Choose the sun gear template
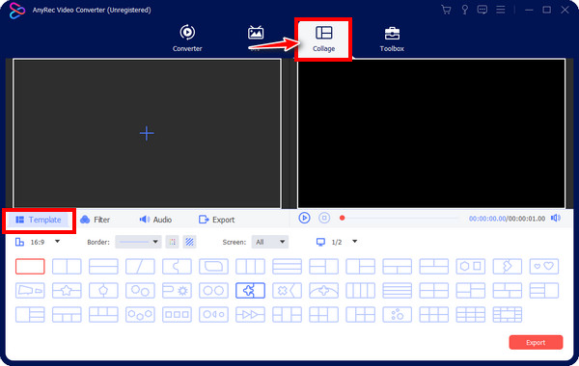The height and width of the screenshot is (366, 579). coord(177,291)
